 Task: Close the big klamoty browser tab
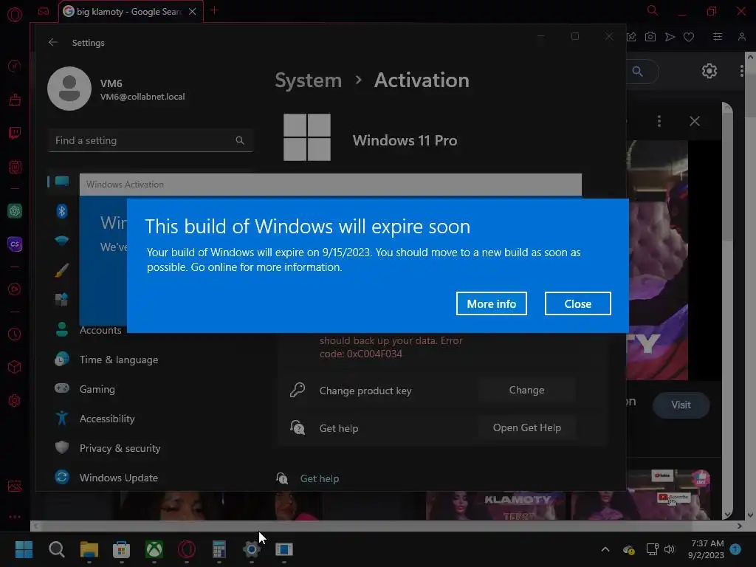point(193,12)
